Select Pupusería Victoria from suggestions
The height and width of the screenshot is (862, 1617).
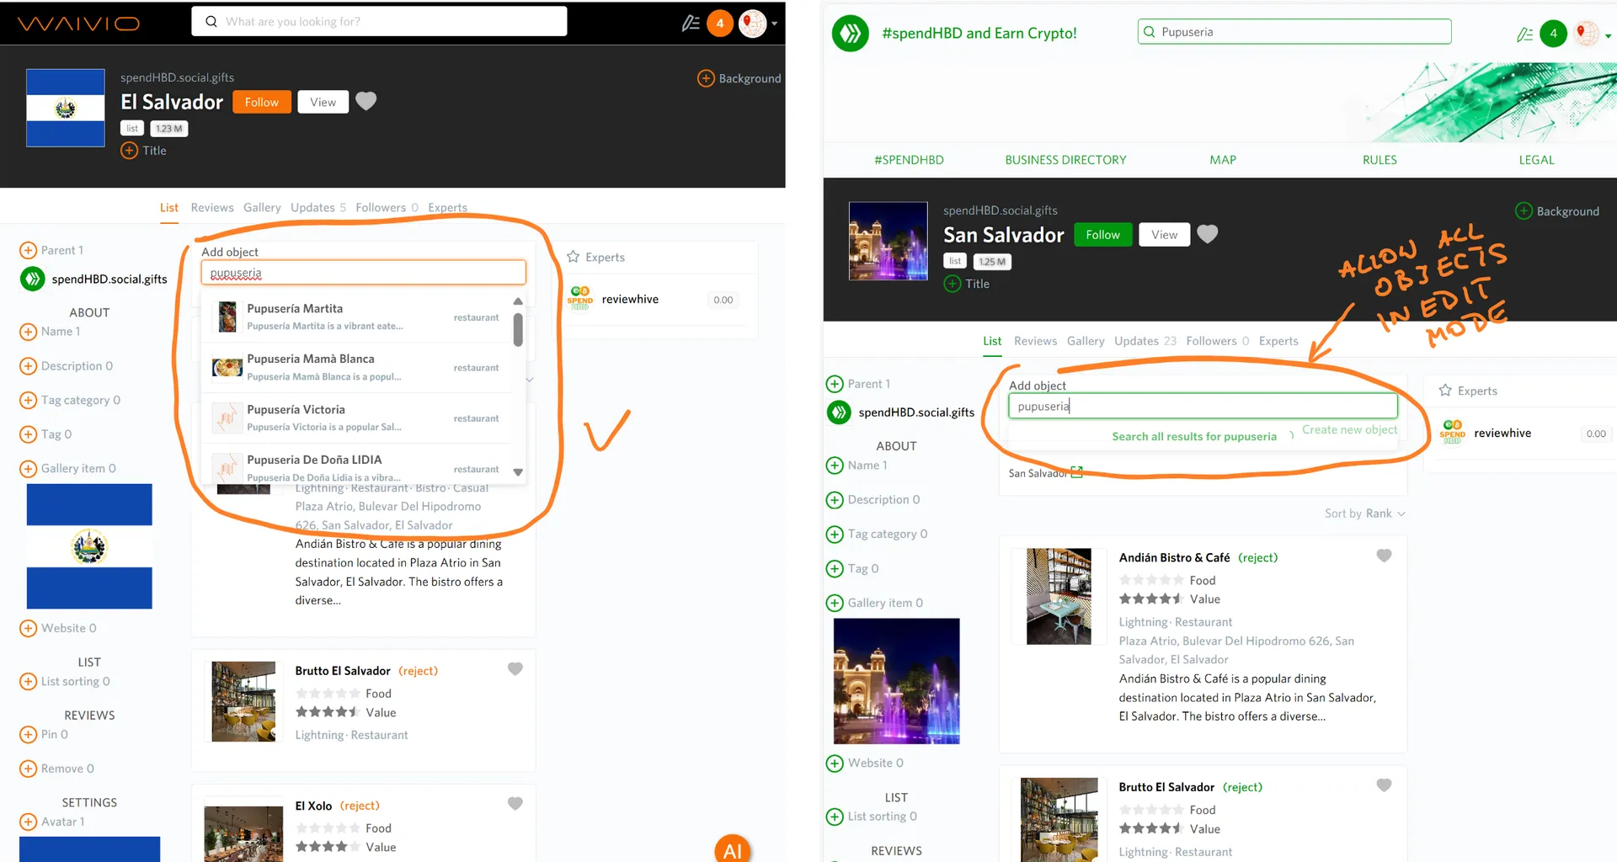coord(355,418)
